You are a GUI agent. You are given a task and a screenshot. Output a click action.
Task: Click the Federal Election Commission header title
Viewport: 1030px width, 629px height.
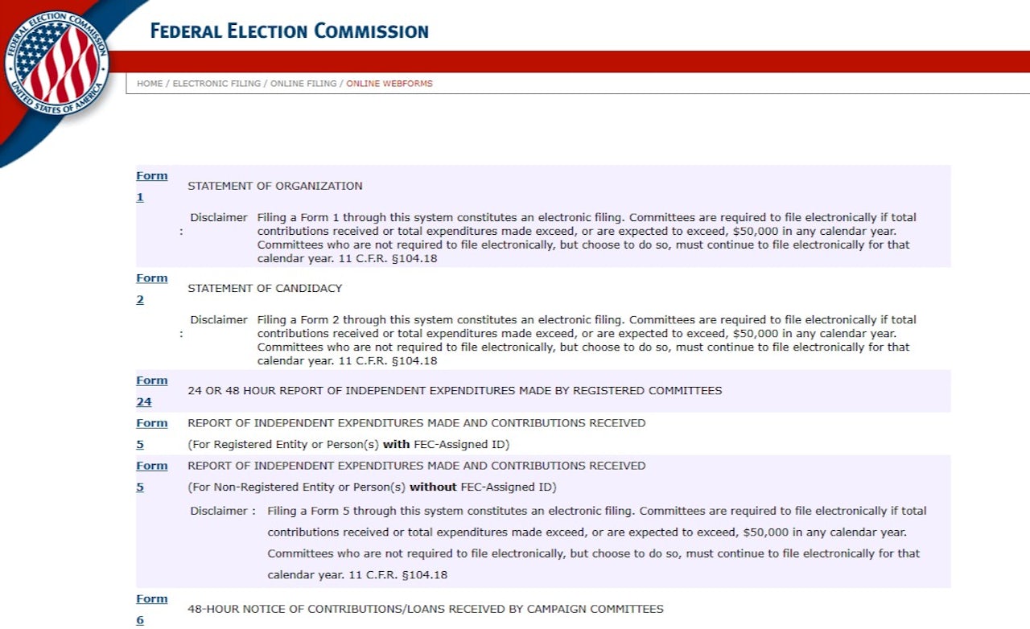point(289,31)
